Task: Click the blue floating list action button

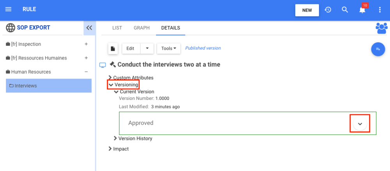Action: [378, 49]
